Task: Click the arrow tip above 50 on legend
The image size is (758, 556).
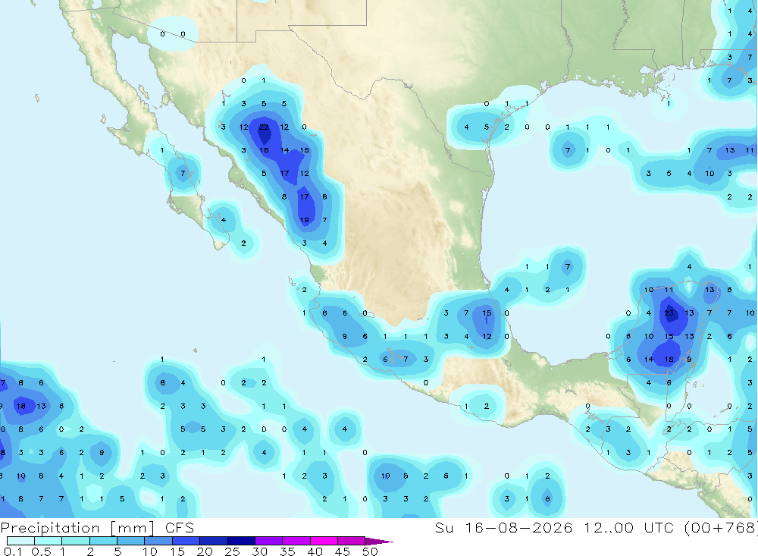Action: (379, 542)
